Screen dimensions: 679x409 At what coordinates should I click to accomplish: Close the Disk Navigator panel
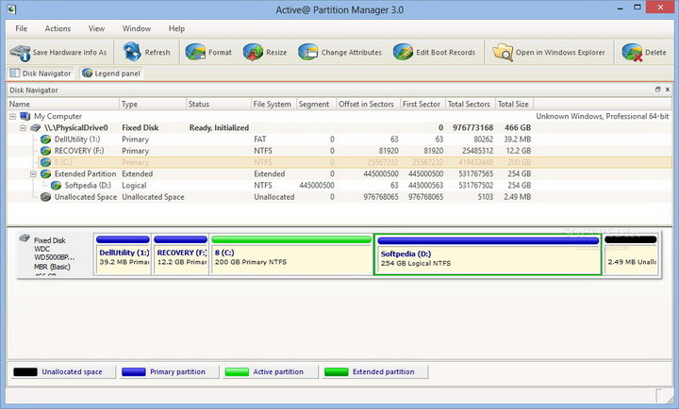click(668, 90)
